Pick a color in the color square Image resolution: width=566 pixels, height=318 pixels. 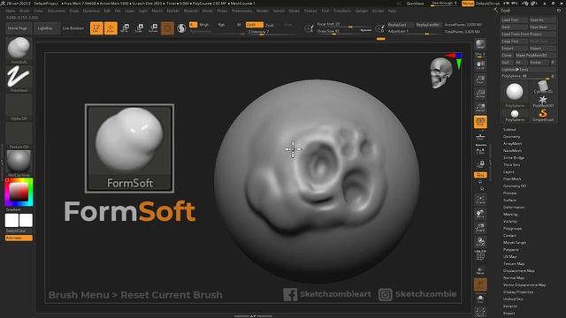click(19, 192)
